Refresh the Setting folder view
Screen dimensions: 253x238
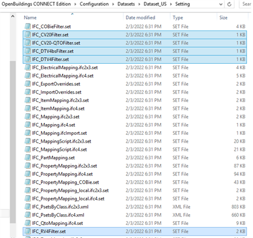pos(229,4)
